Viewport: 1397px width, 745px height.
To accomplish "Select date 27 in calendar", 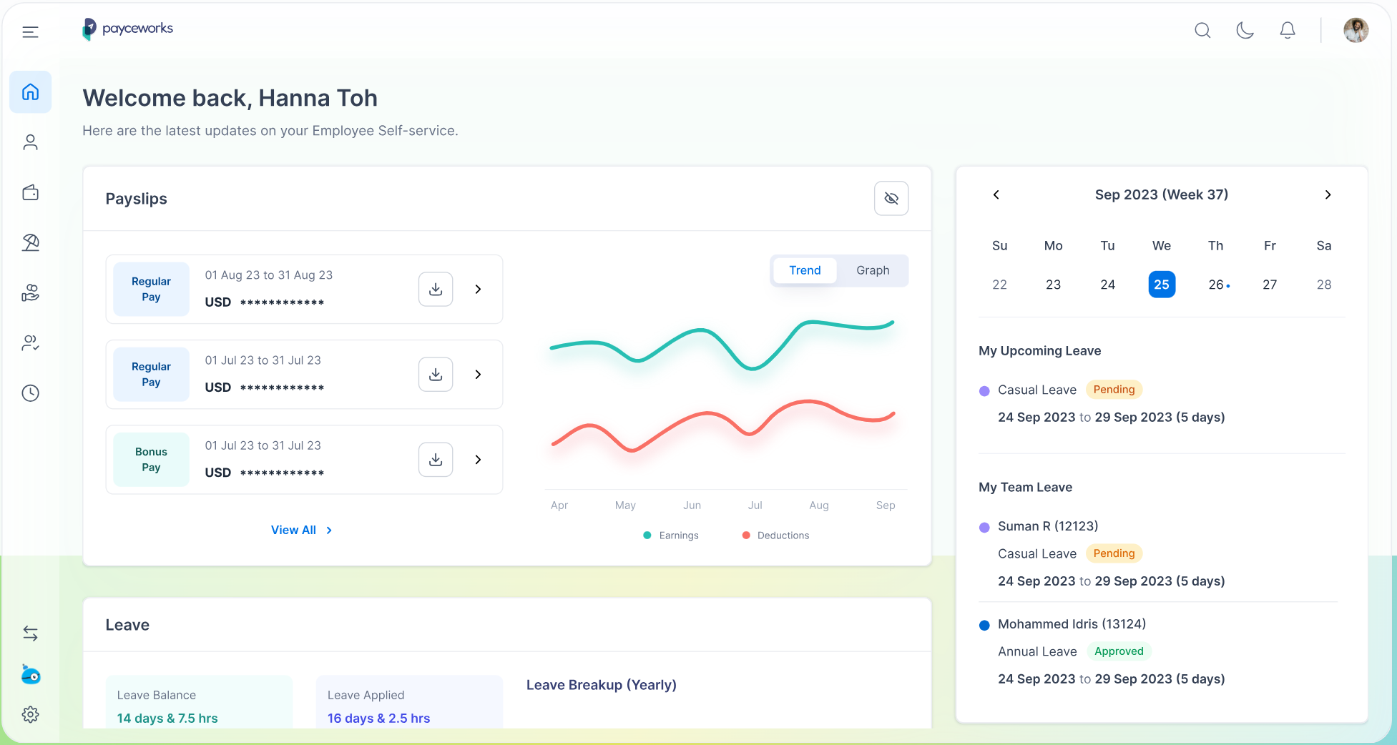I will (1270, 285).
